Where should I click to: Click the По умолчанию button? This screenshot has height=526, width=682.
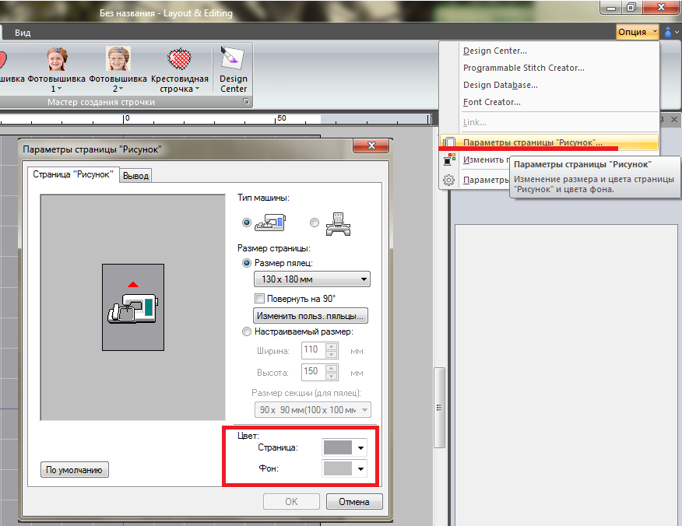[75, 470]
